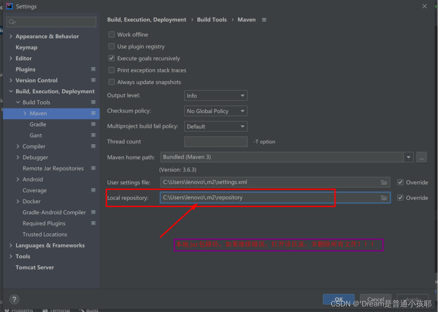
Task: Open Maven home path dropdown arrow
Action: [408, 157]
